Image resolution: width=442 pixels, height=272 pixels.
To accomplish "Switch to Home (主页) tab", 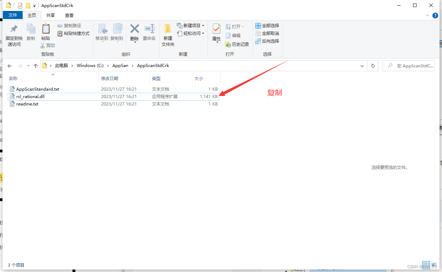I will pos(32,15).
